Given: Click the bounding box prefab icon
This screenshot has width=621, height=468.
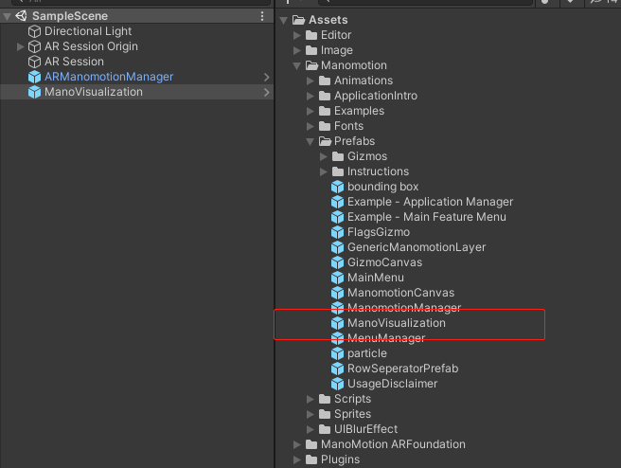Looking at the screenshot, I should (x=337, y=187).
